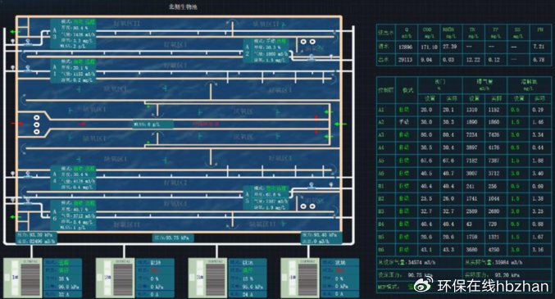
Task: Click the large green inflow arrow on the right side
Action: coord(341,125)
